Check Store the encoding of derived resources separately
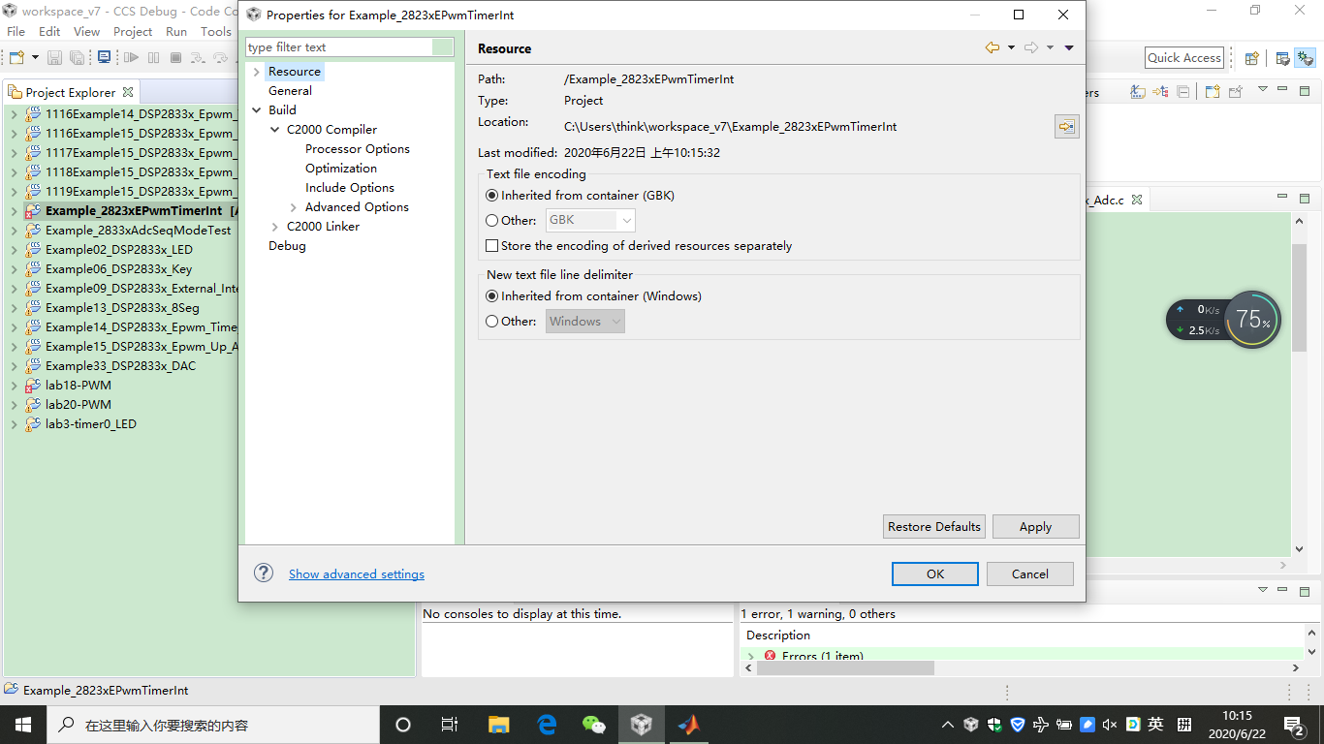 point(492,245)
